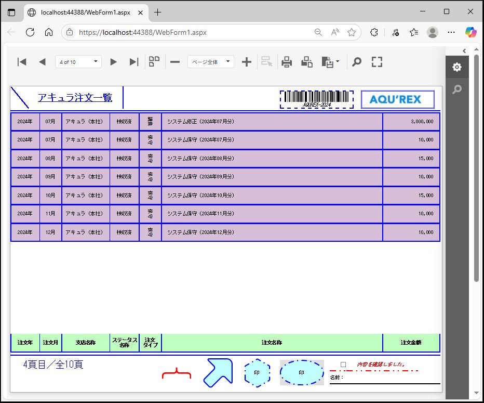Zoom out with the minus button
Image resolution: width=484 pixels, height=403 pixels.
pos(175,62)
